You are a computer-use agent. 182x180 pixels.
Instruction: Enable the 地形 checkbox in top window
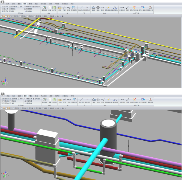pyautogui.click(x=18, y=7)
